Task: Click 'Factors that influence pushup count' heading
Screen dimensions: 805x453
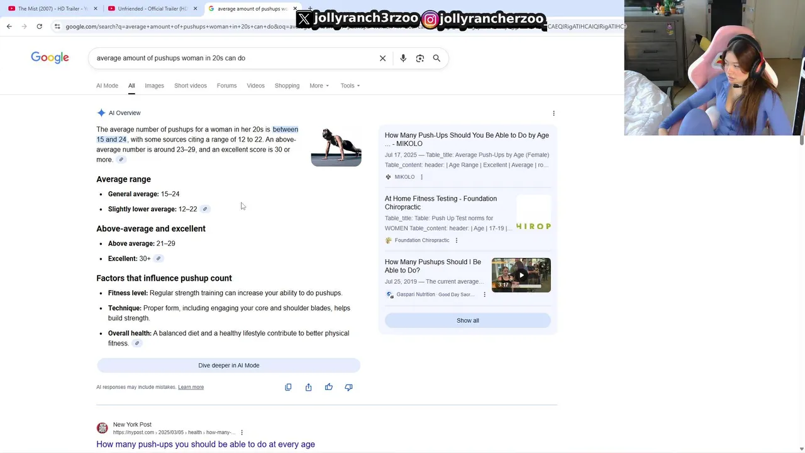Action: click(x=164, y=278)
